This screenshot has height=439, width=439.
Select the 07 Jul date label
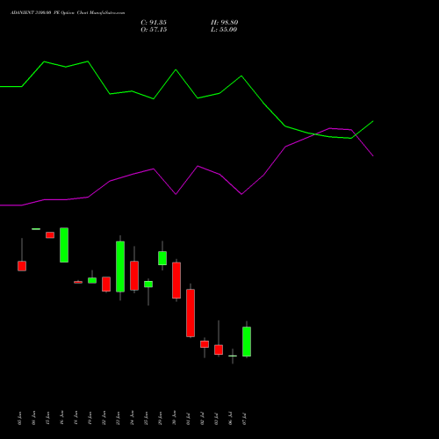coord(245,419)
